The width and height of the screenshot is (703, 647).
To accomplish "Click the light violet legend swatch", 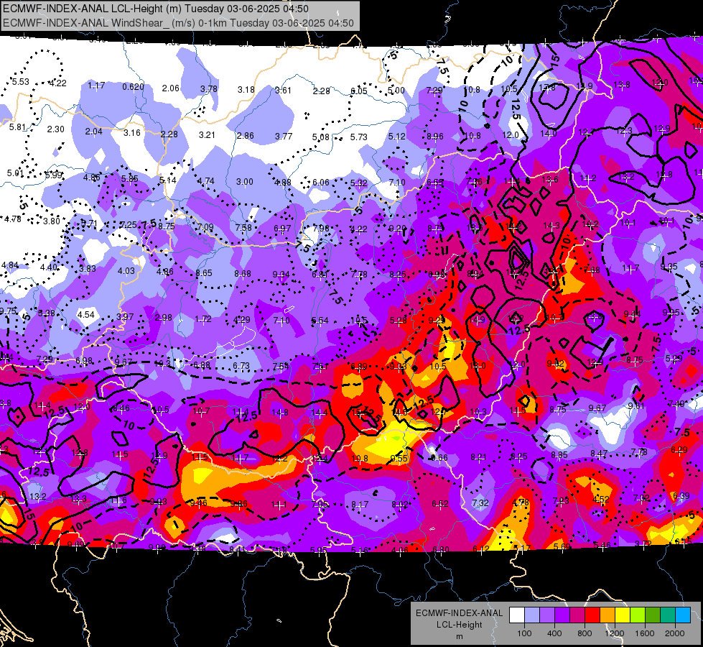I will [547, 615].
